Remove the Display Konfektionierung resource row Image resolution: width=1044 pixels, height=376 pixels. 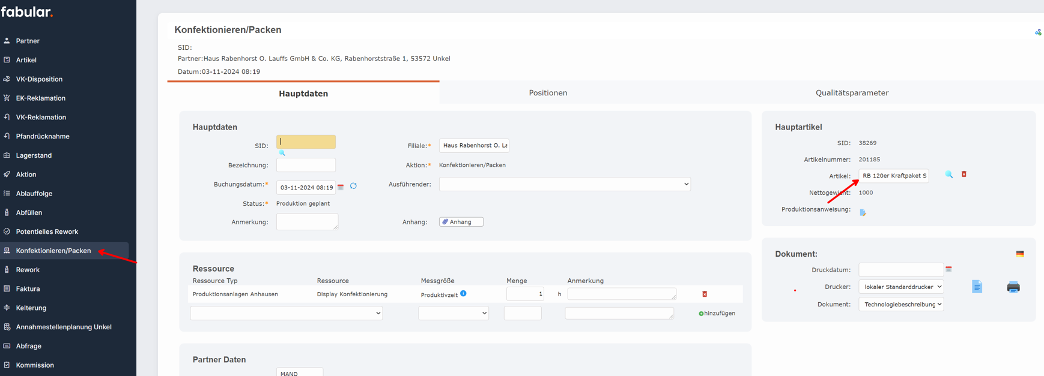tap(705, 294)
